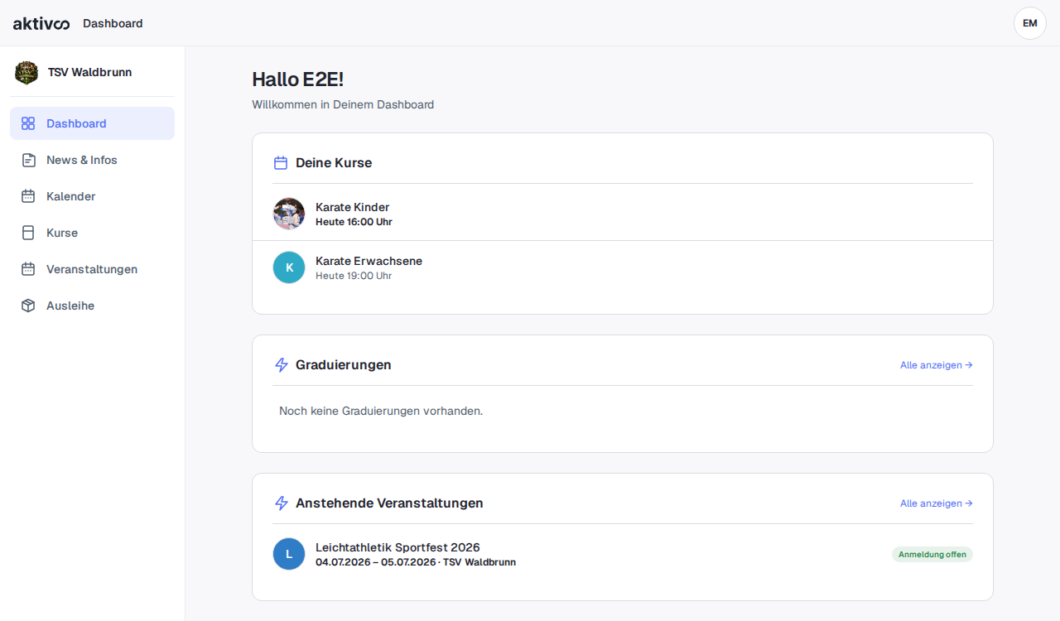The width and height of the screenshot is (1060, 621).
Task: Click the Graduierungen heading
Action: point(344,365)
